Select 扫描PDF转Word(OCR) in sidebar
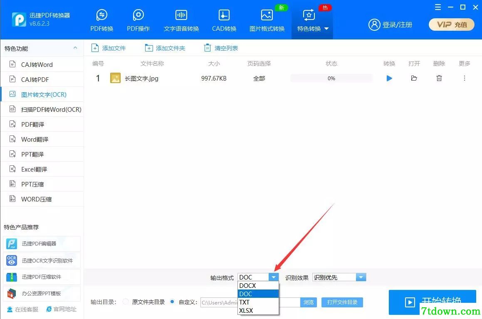 [x=42, y=109]
